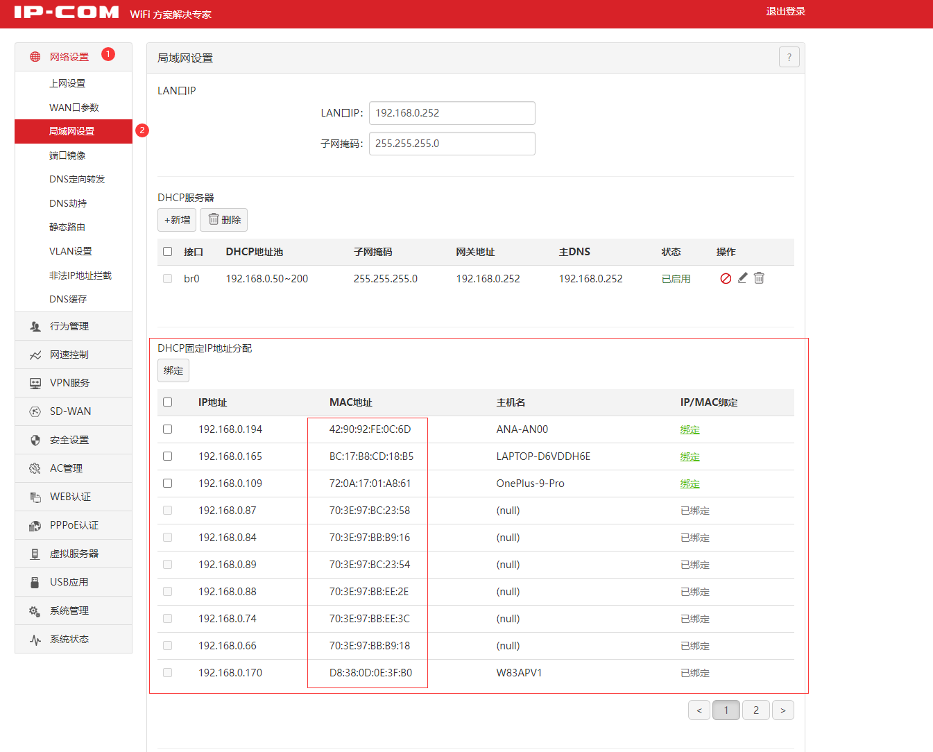The width and height of the screenshot is (933, 752).
Task: Click the USB应用 drive icon
Action: click(35, 582)
